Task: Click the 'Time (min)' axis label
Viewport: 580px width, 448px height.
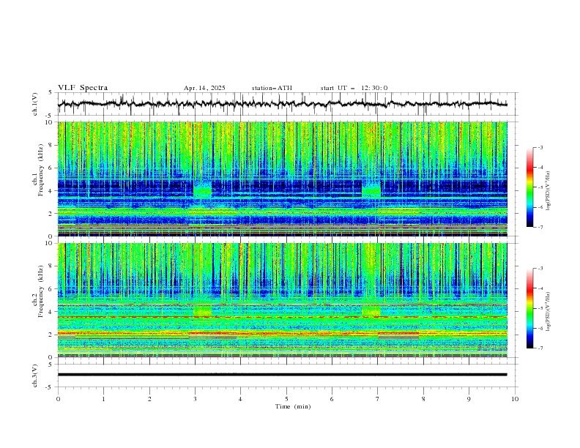Action: (293, 406)
